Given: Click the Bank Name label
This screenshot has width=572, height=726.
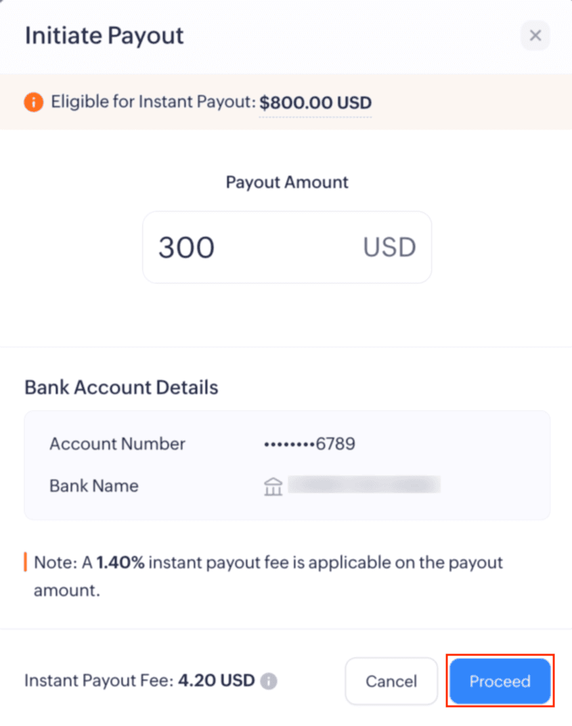Looking at the screenshot, I should (94, 485).
